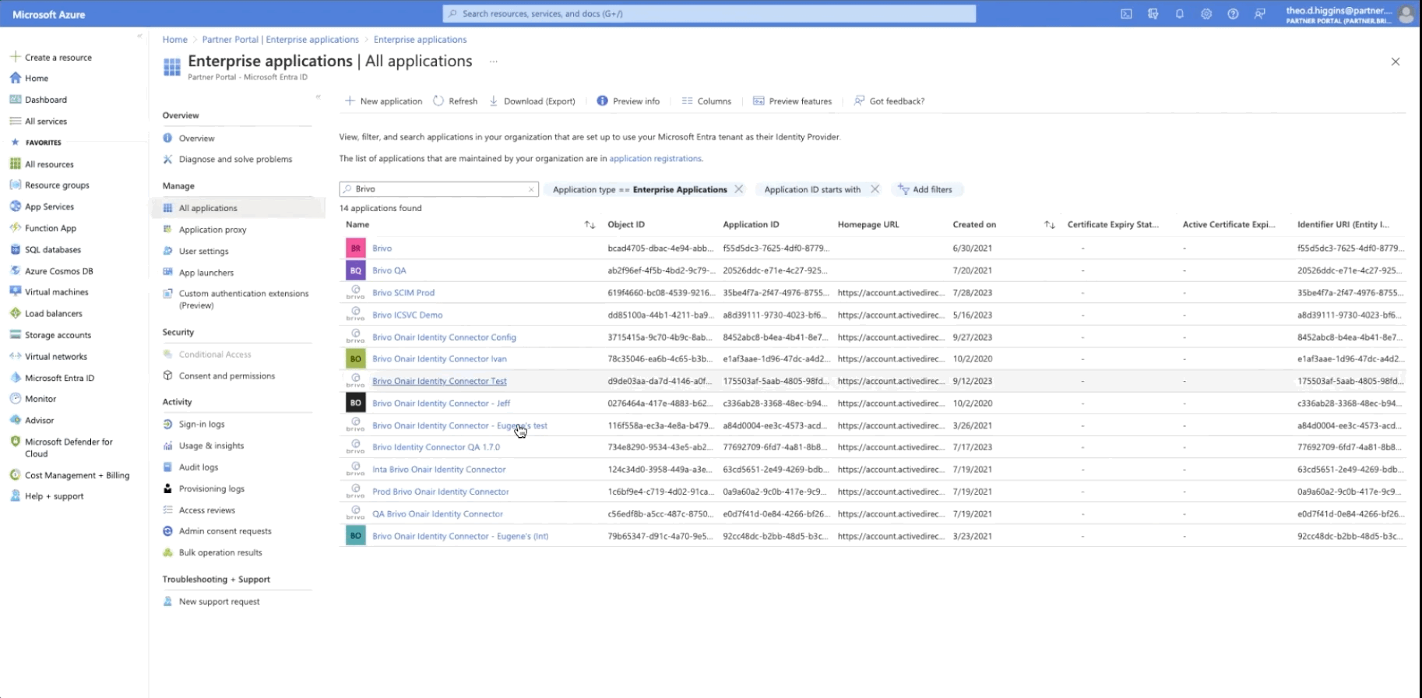Open the Settings gear in top bar
This screenshot has width=1422, height=698.
point(1206,14)
